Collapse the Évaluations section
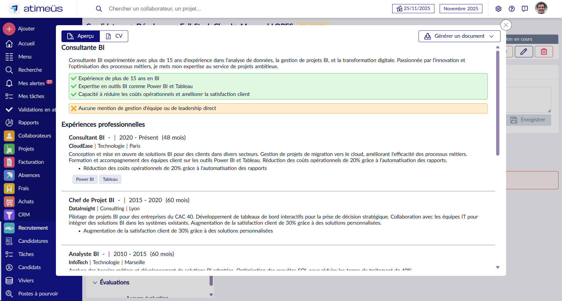This screenshot has height=301, width=562. 95,282
